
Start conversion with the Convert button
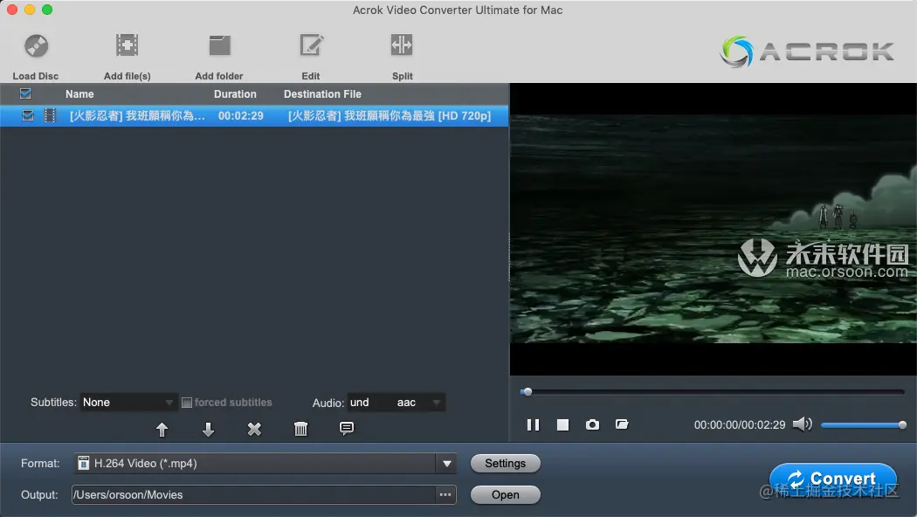833,479
